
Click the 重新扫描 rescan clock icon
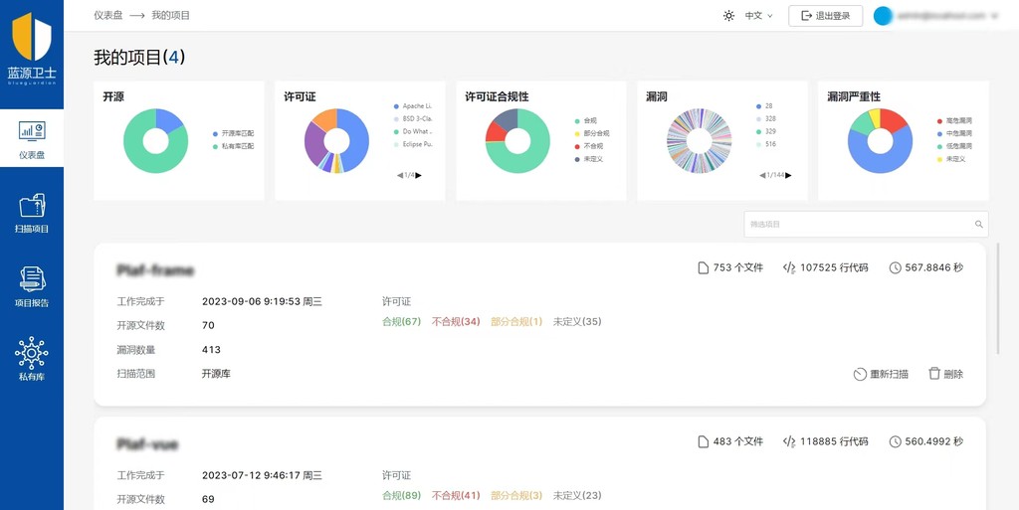(860, 374)
